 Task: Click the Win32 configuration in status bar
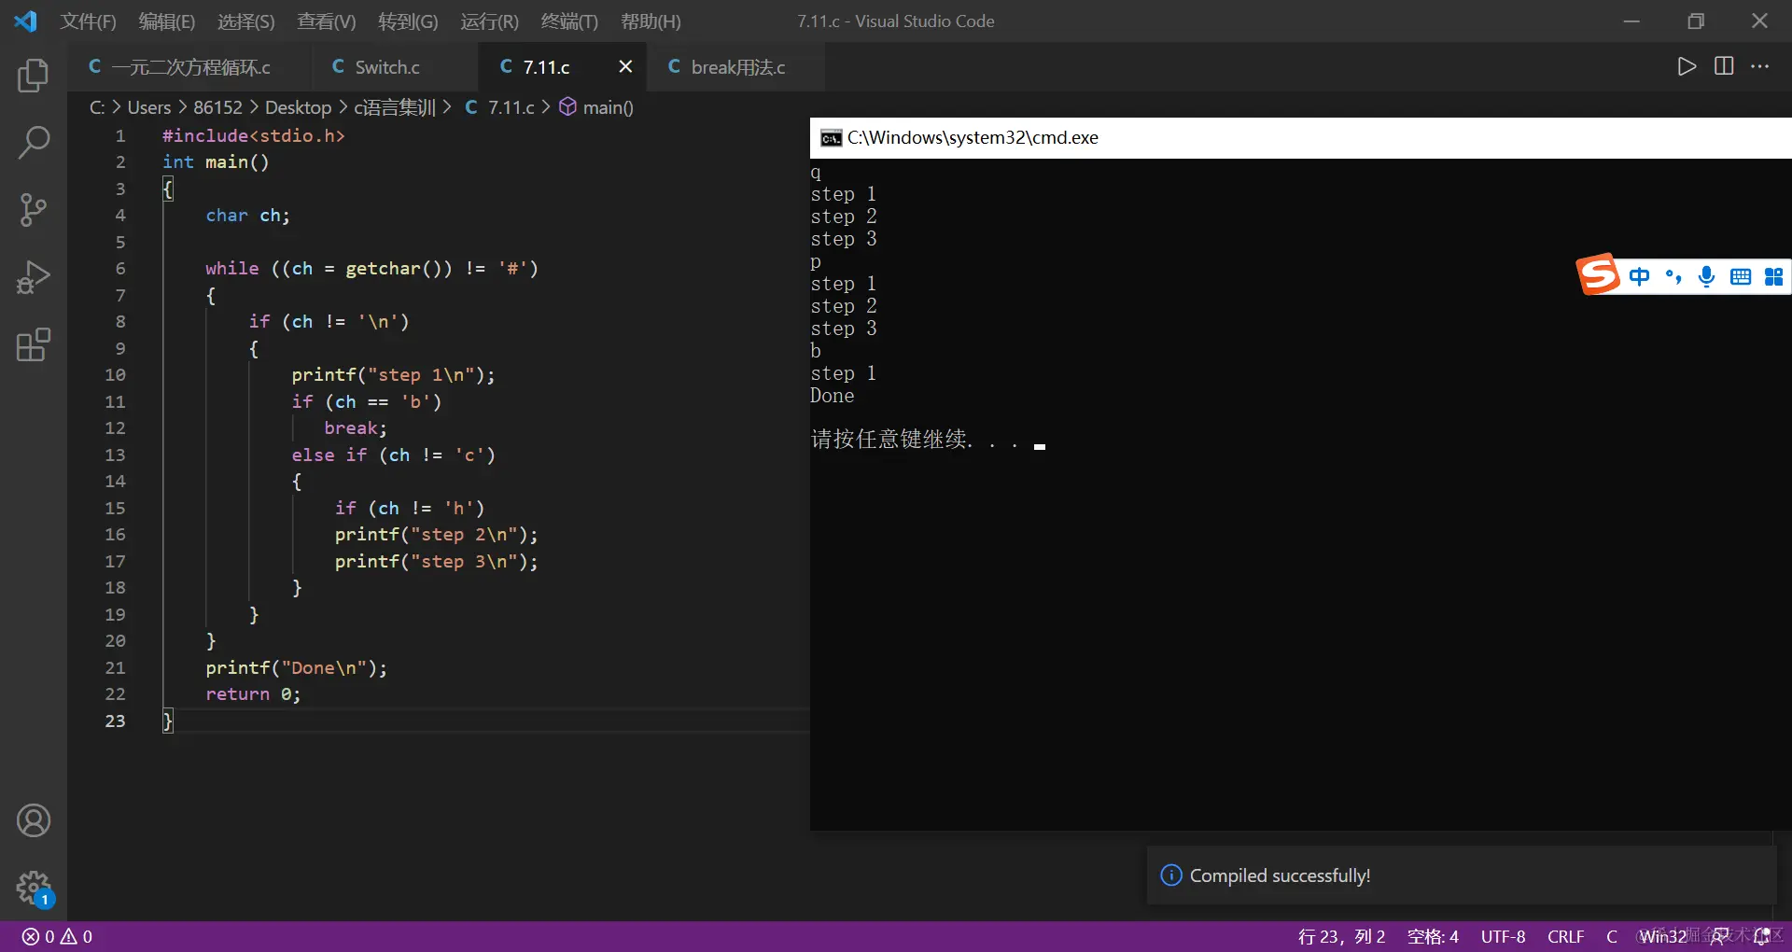1663,936
